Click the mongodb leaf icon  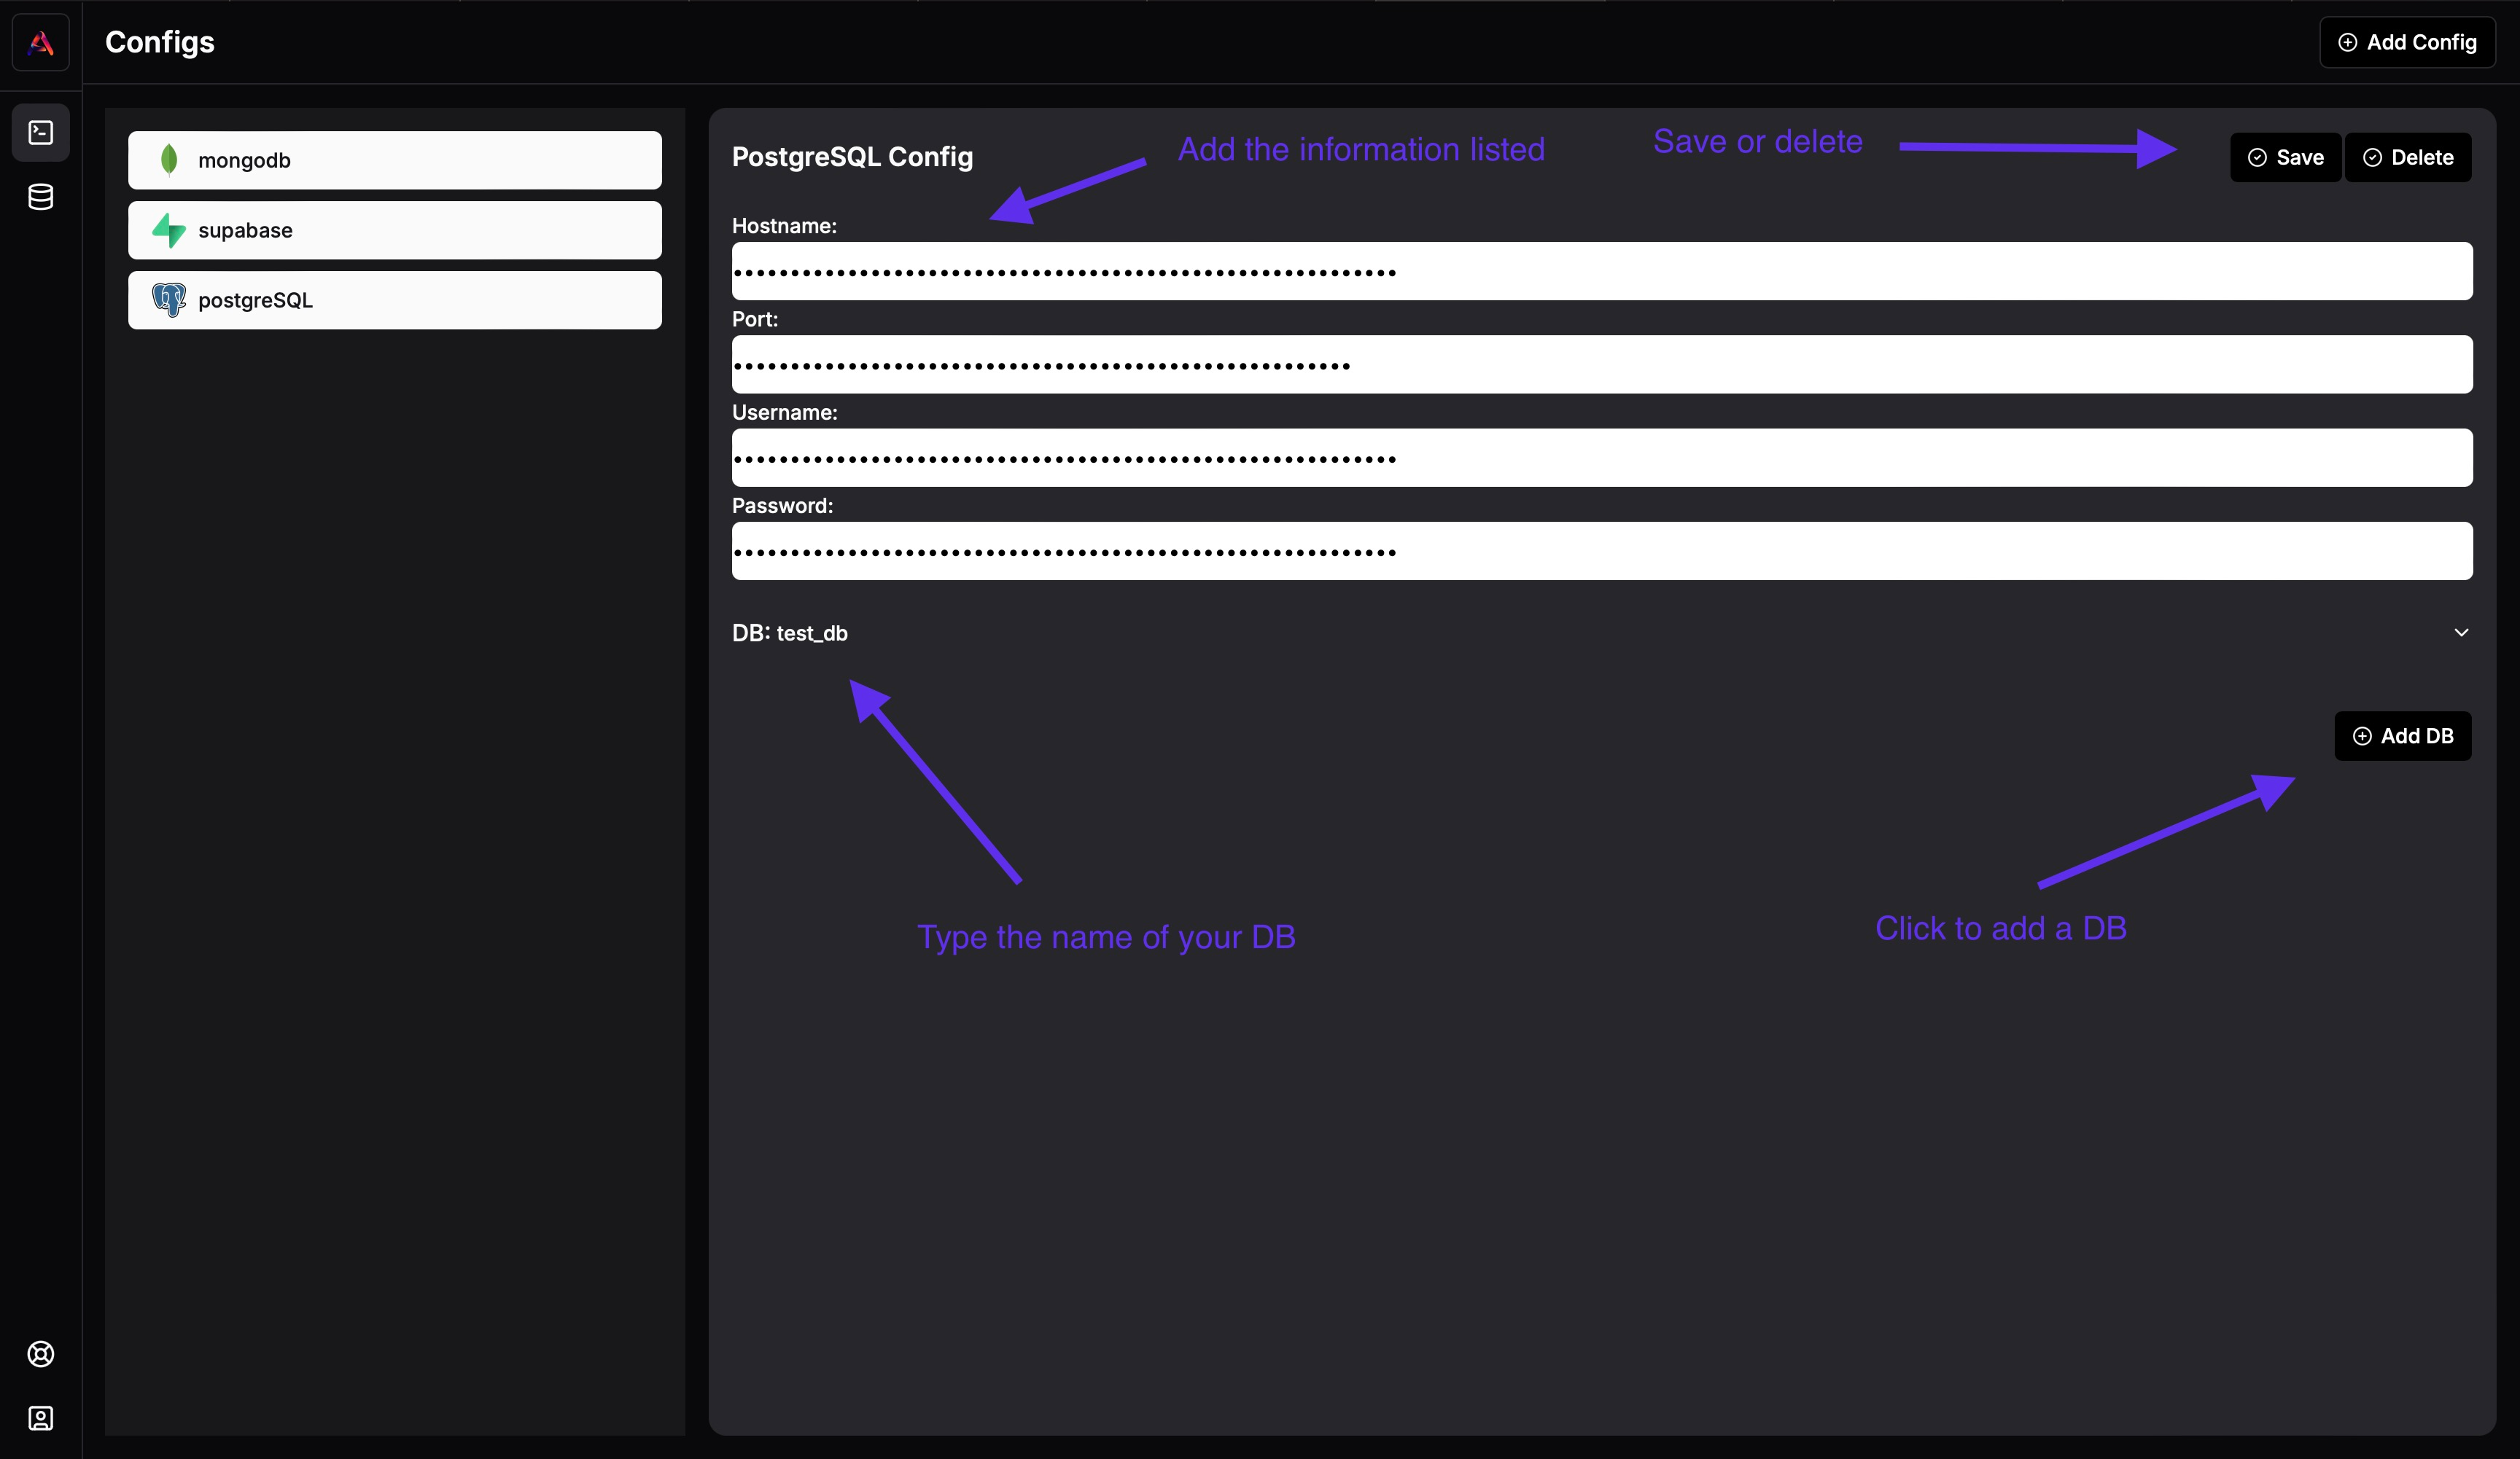[x=169, y=160]
